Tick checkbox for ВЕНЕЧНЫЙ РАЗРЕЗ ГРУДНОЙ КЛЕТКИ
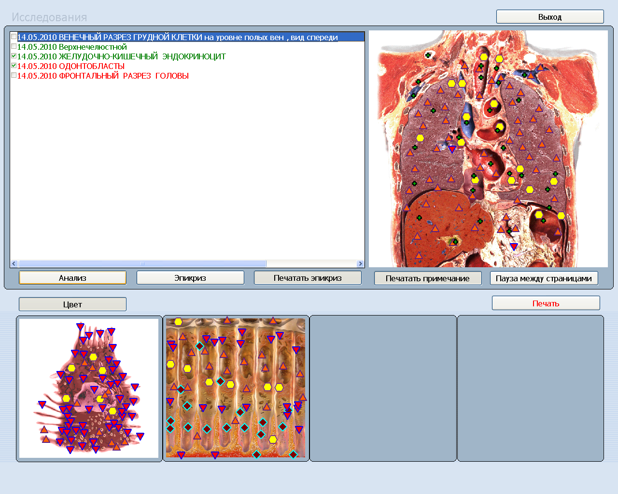Screen dimensions: 618x494 (x=14, y=37)
